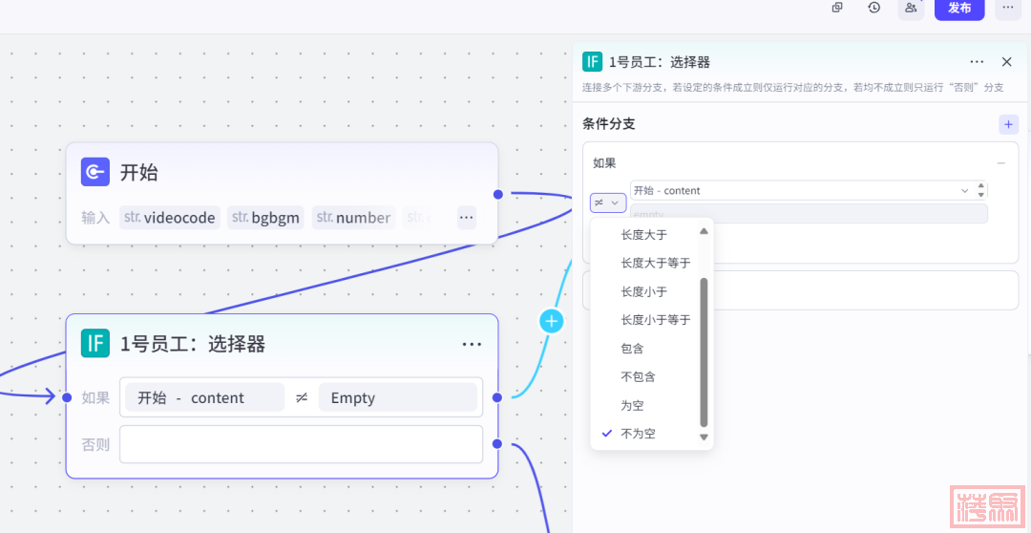1031x533 pixels.
Task: Click the duplicate/copy icon in top toolbar
Action: [x=837, y=8]
